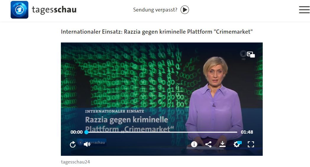Restart the video with replay icon

click(73, 144)
